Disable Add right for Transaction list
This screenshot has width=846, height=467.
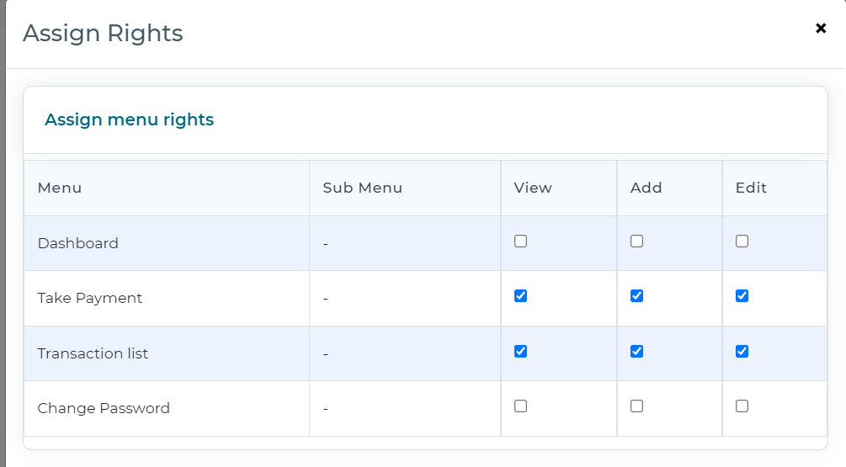pos(636,352)
